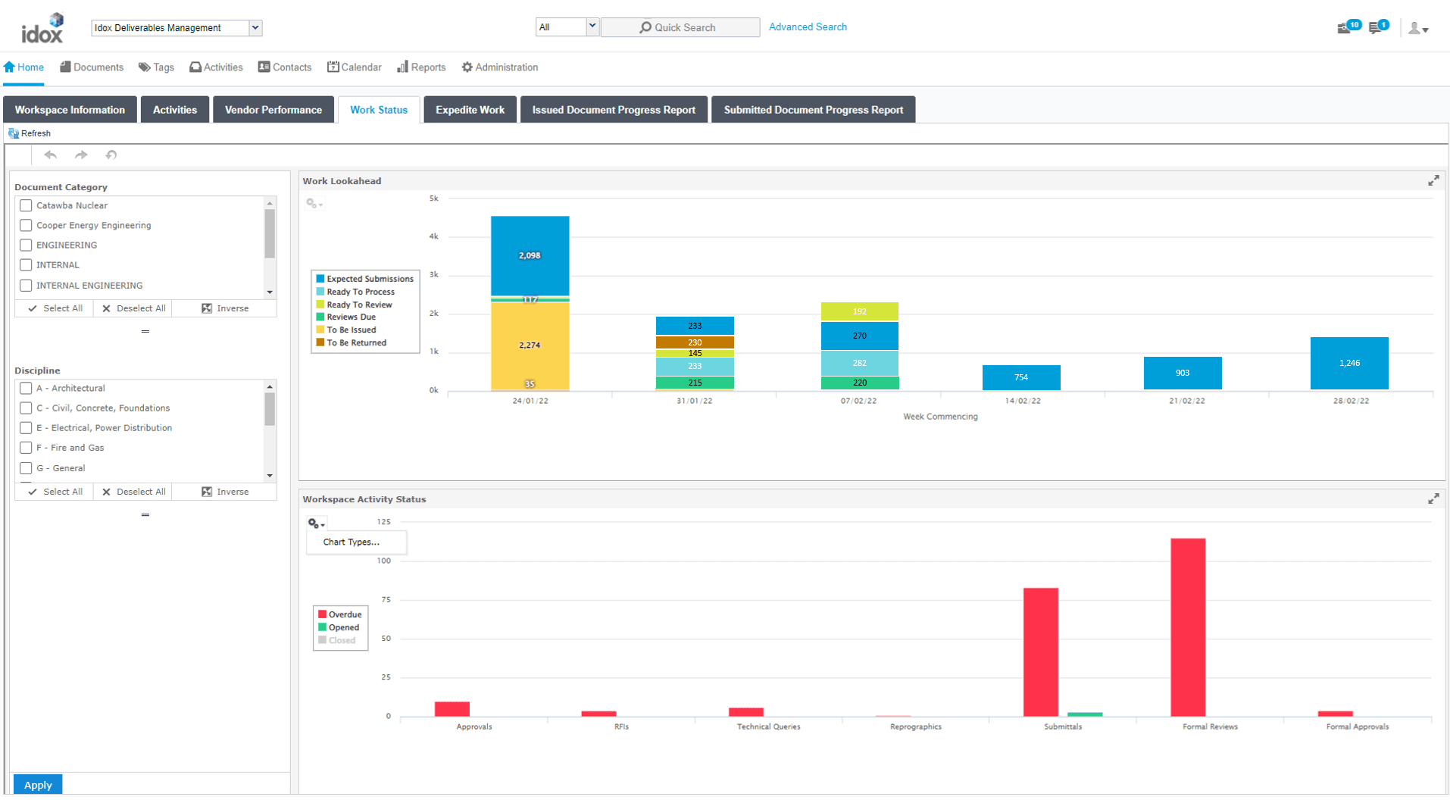Open the messages icon with badge 1
The height and width of the screenshot is (800, 1450).
coord(1379,27)
